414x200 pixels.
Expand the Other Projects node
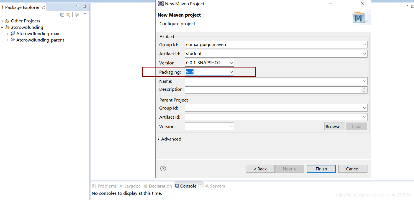pos(2,21)
